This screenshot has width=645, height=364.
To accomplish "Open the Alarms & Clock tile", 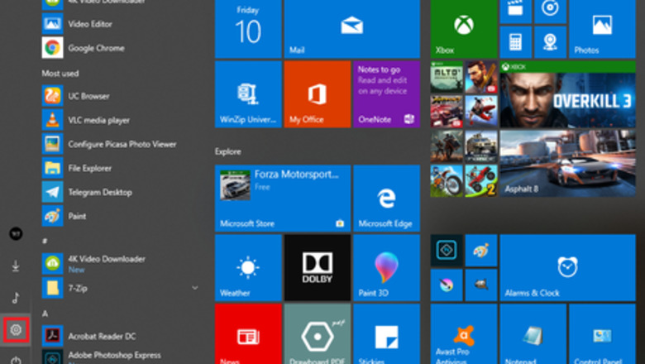I will (x=567, y=268).
